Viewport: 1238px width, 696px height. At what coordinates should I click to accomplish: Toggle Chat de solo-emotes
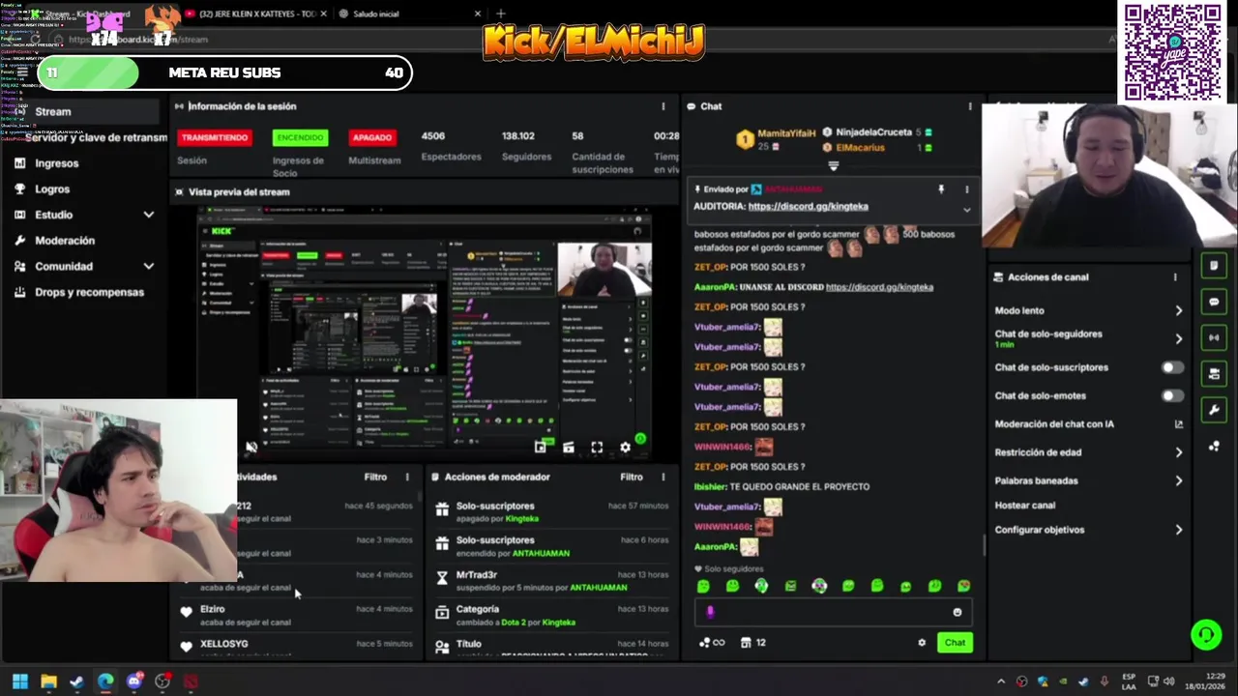[x=1171, y=395]
